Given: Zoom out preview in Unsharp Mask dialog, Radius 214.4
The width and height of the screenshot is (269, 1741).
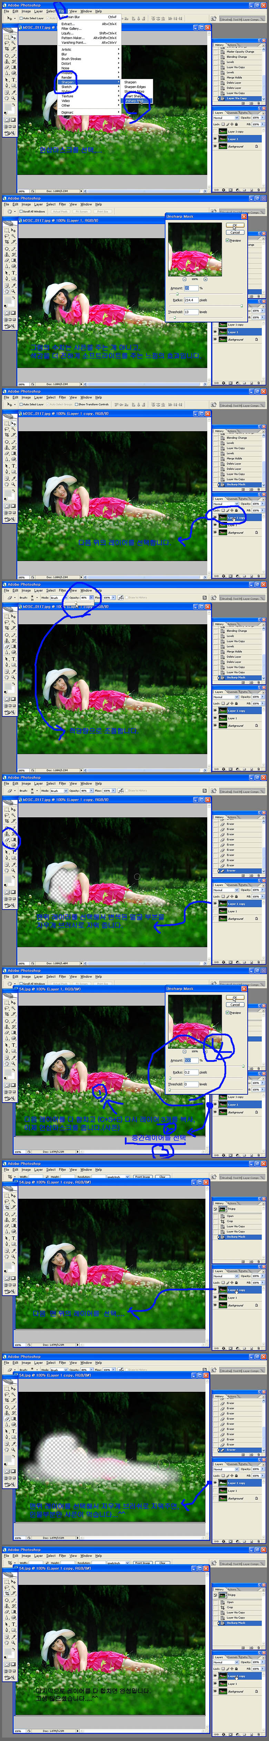Looking at the screenshot, I should 185,279.
